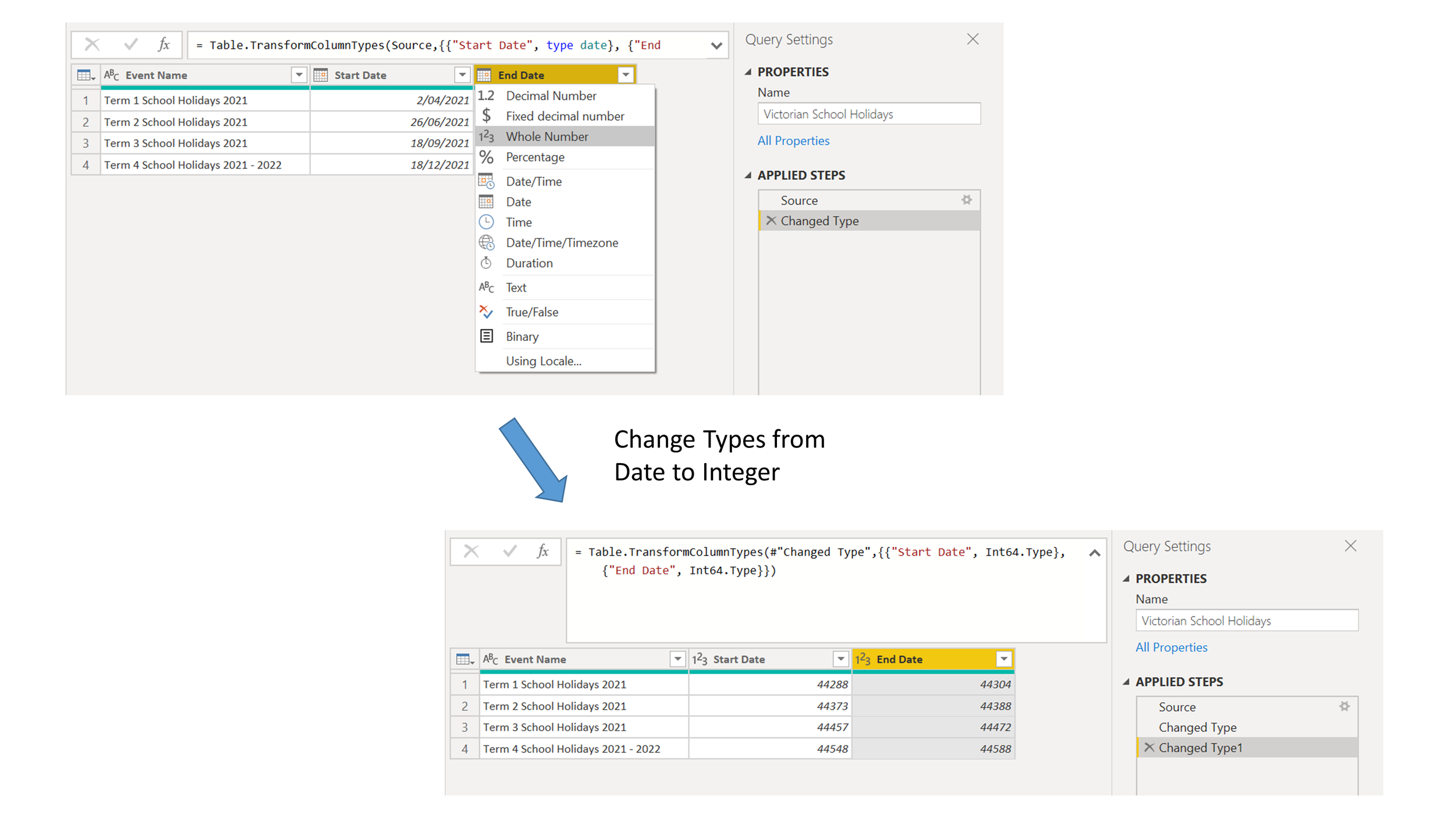Select row header 4 in top table
This screenshot has width=1455, height=818.
pos(86,165)
